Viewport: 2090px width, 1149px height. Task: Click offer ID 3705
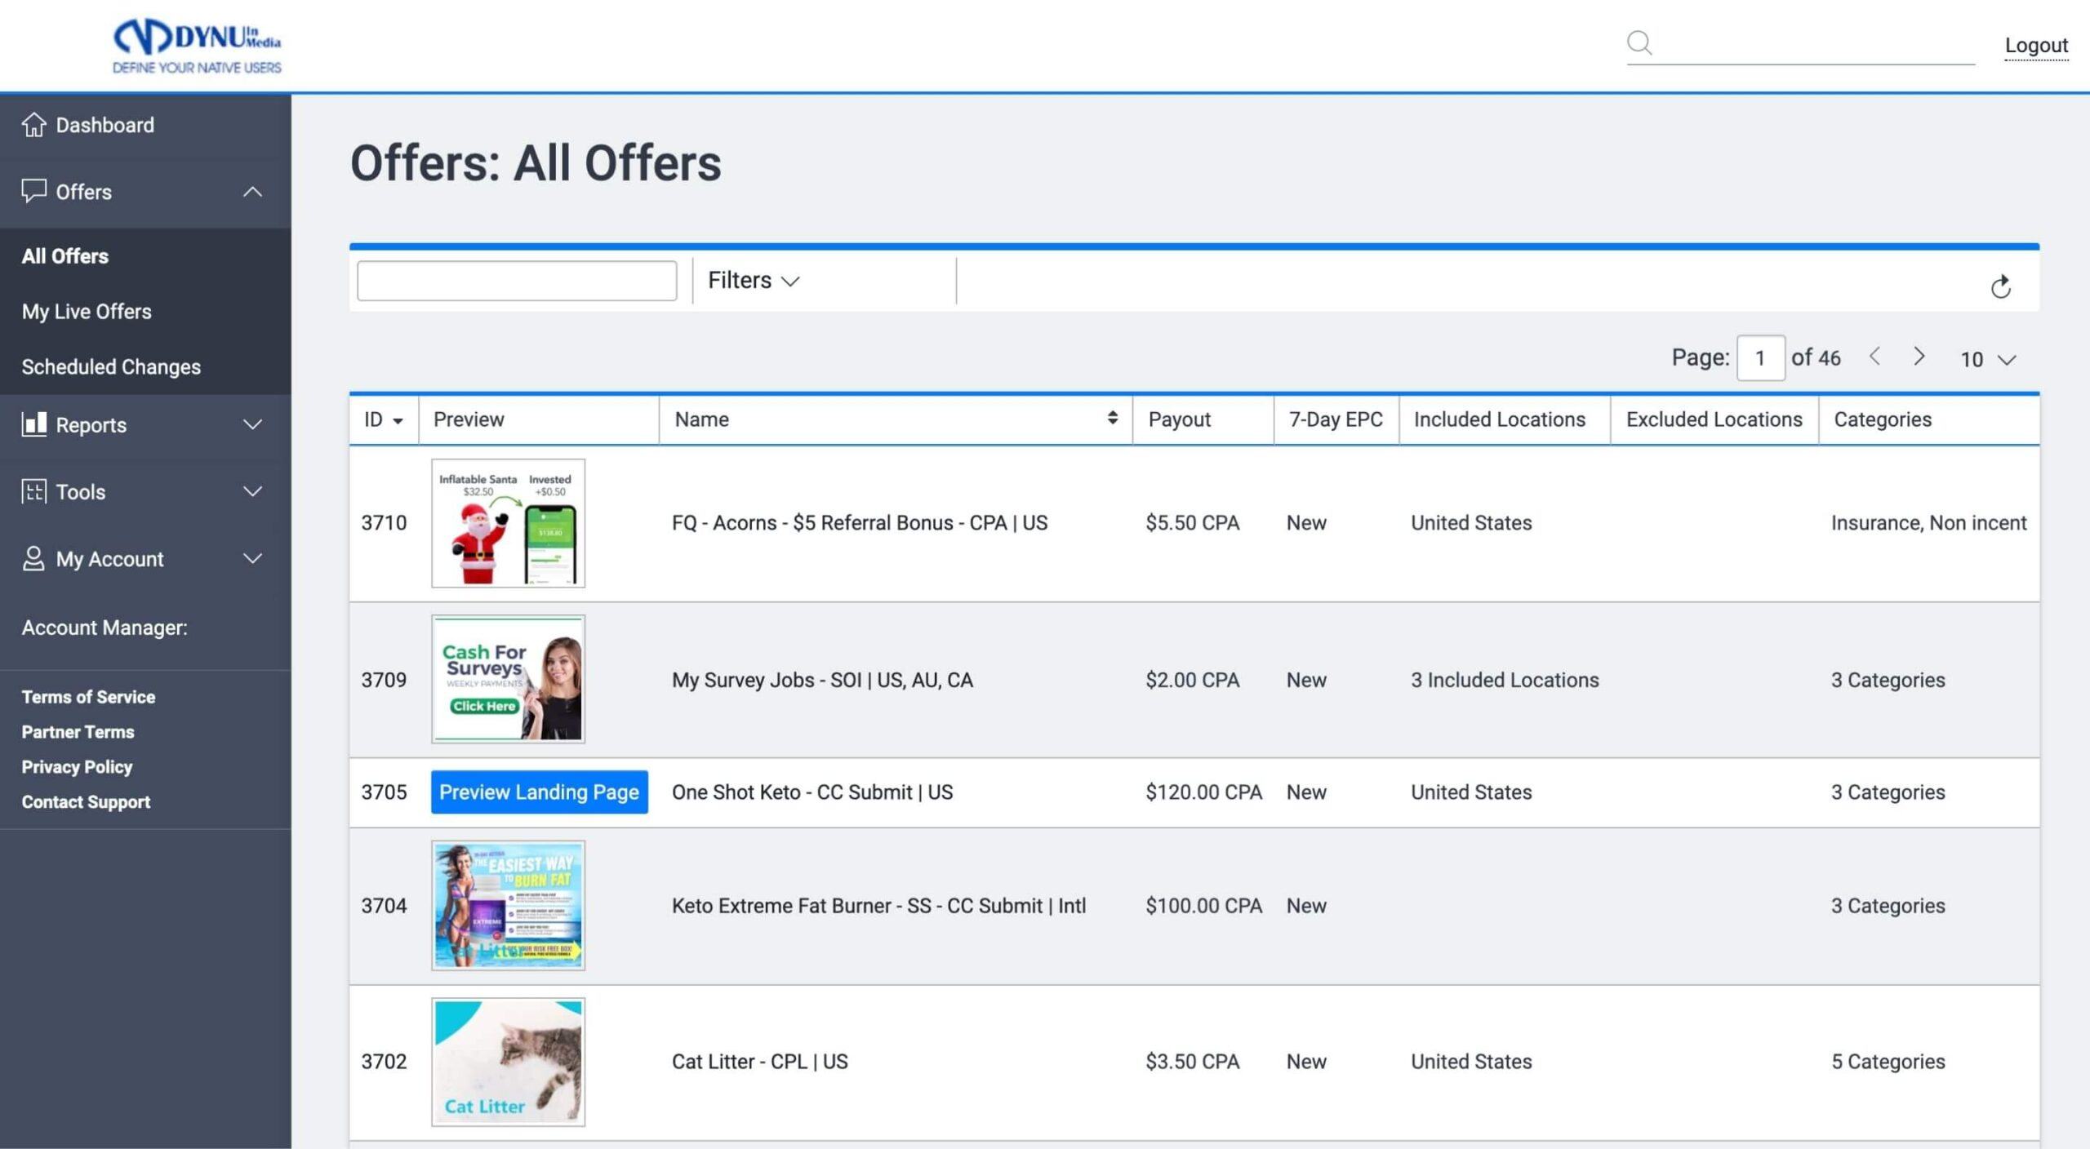[x=384, y=792]
